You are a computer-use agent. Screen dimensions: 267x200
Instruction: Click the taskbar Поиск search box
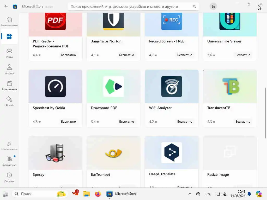point(40,194)
